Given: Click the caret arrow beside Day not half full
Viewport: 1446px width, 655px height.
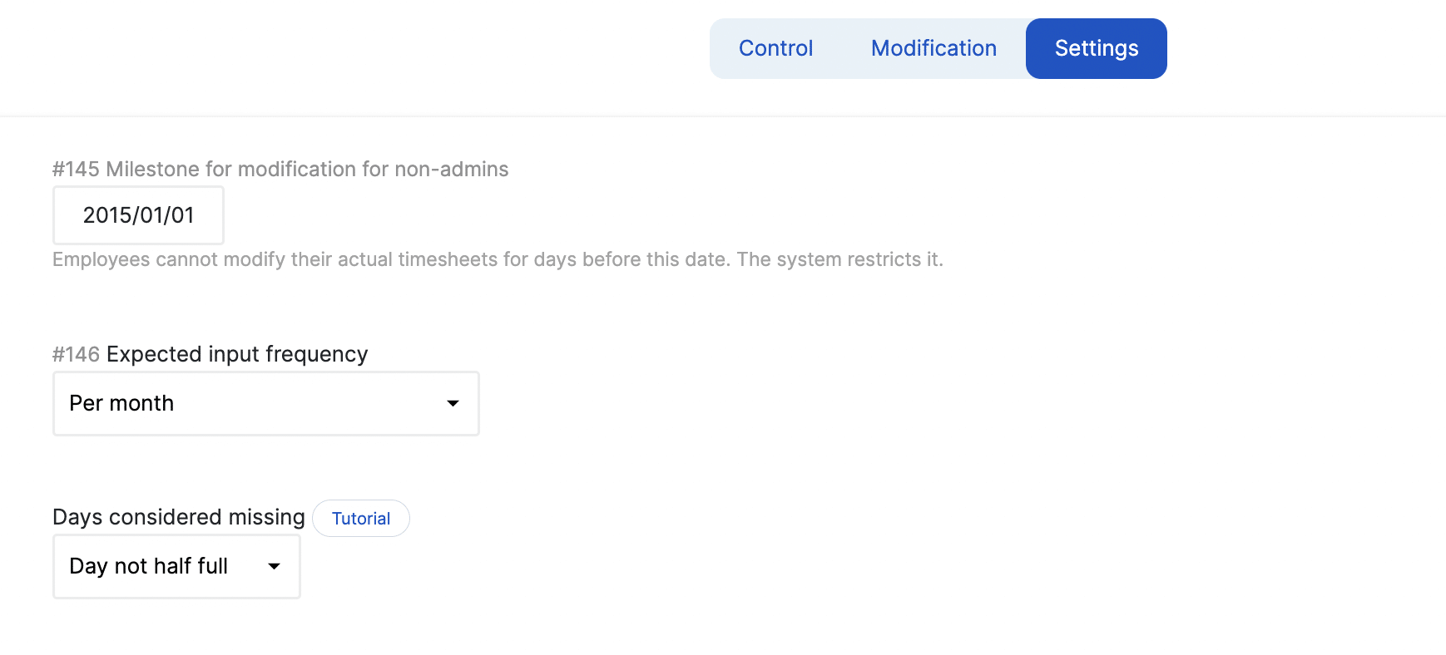Looking at the screenshot, I should point(274,566).
